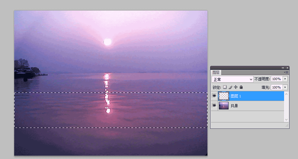Toggle lock transparent pixels icon

pyautogui.click(x=225, y=87)
